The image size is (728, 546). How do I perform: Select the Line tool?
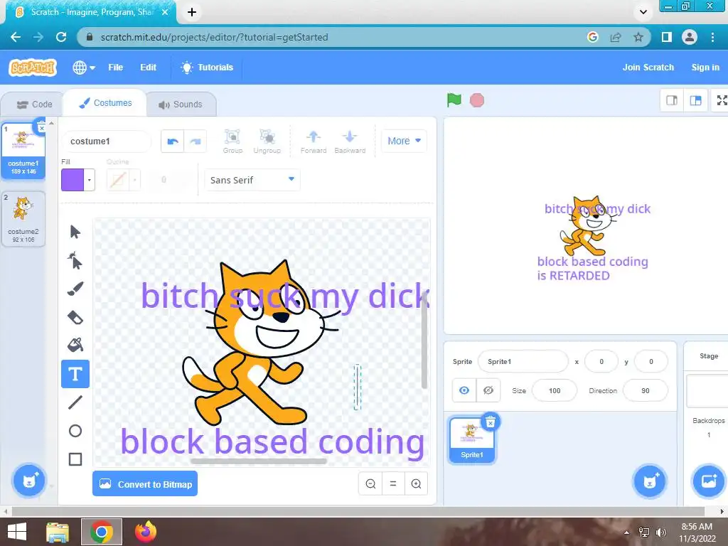pos(75,402)
